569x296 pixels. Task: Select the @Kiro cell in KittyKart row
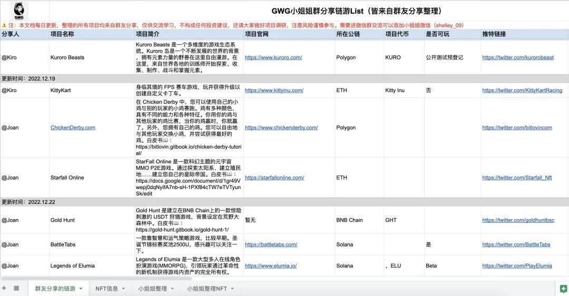[x=25, y=90]
